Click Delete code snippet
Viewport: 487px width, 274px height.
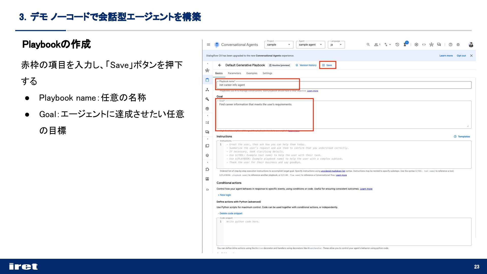[x=230, y=213]
